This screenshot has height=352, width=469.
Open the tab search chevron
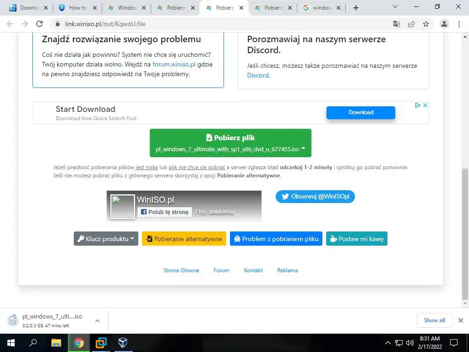pos(395,6)
